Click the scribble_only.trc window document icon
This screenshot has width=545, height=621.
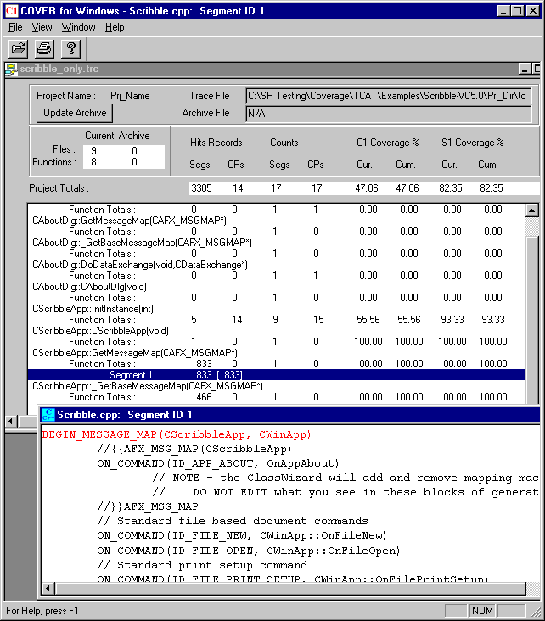pyautogui.click(x=11, y=70)
